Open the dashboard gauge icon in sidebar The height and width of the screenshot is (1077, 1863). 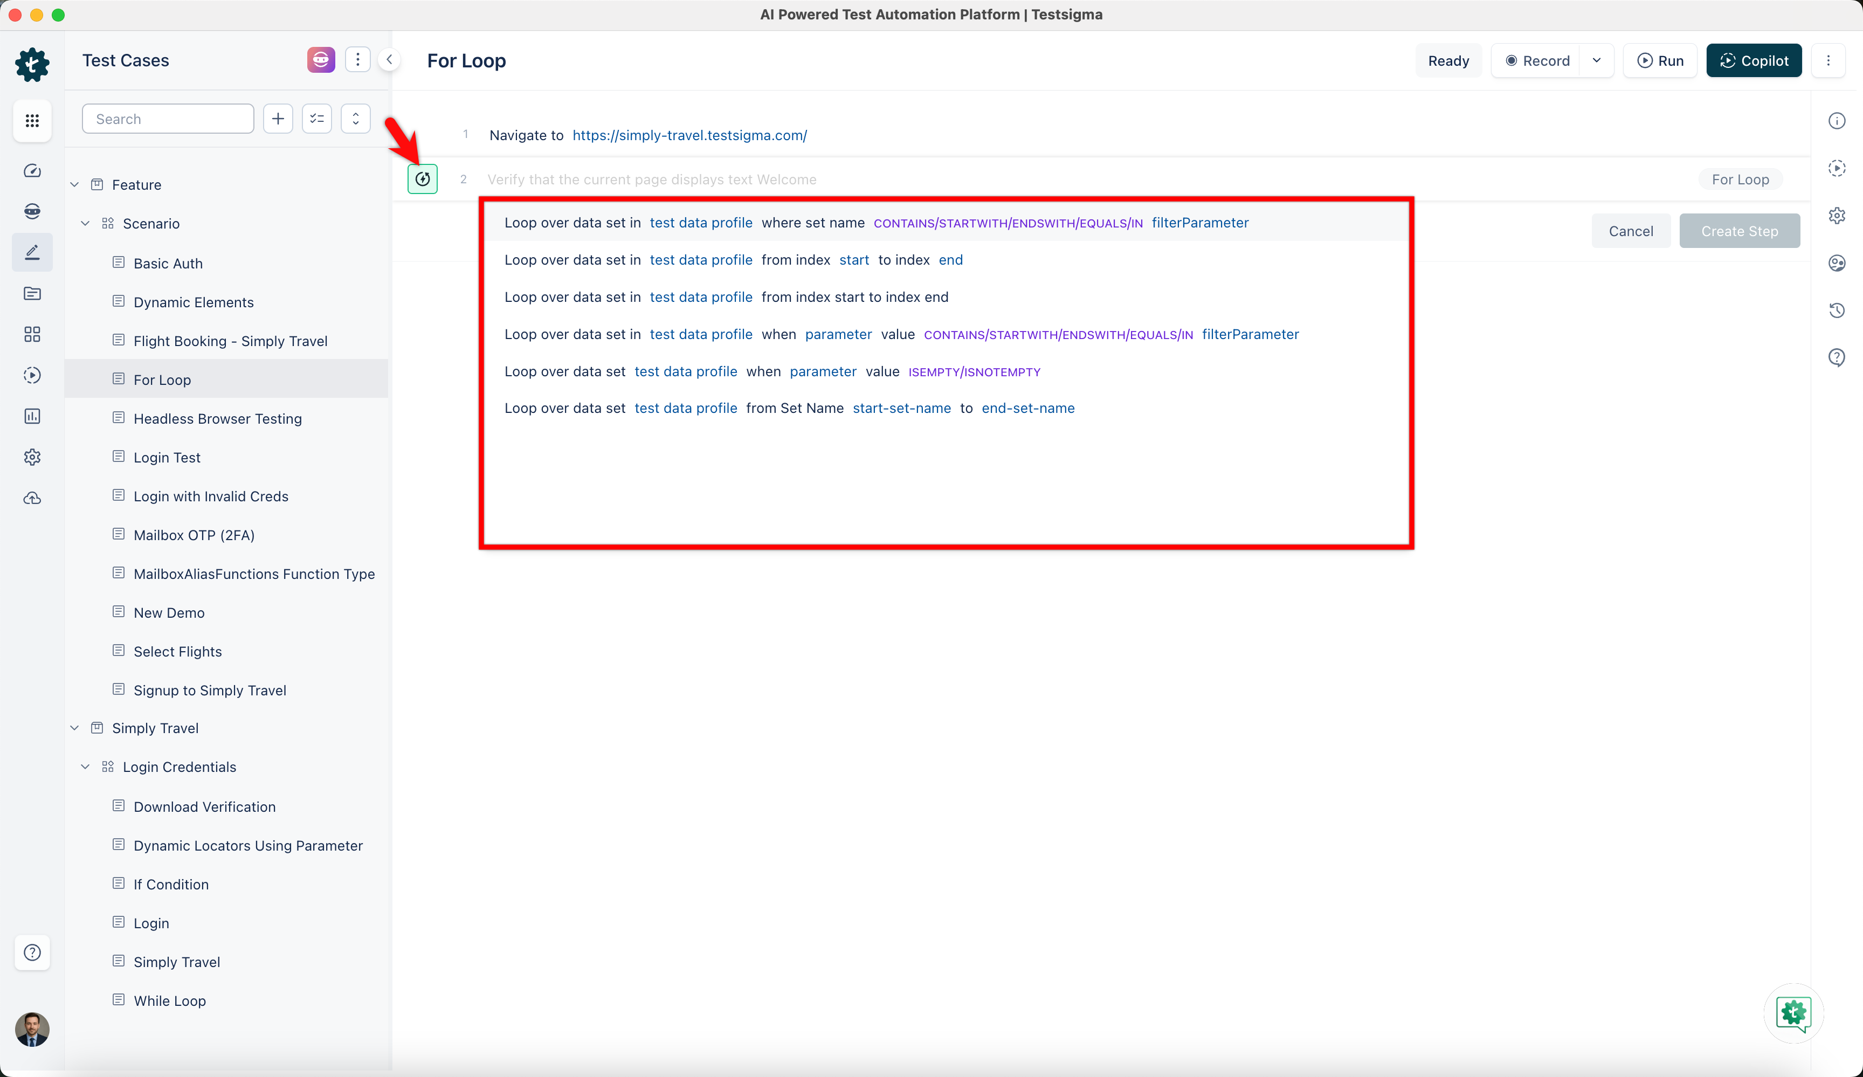click(32, 171)
